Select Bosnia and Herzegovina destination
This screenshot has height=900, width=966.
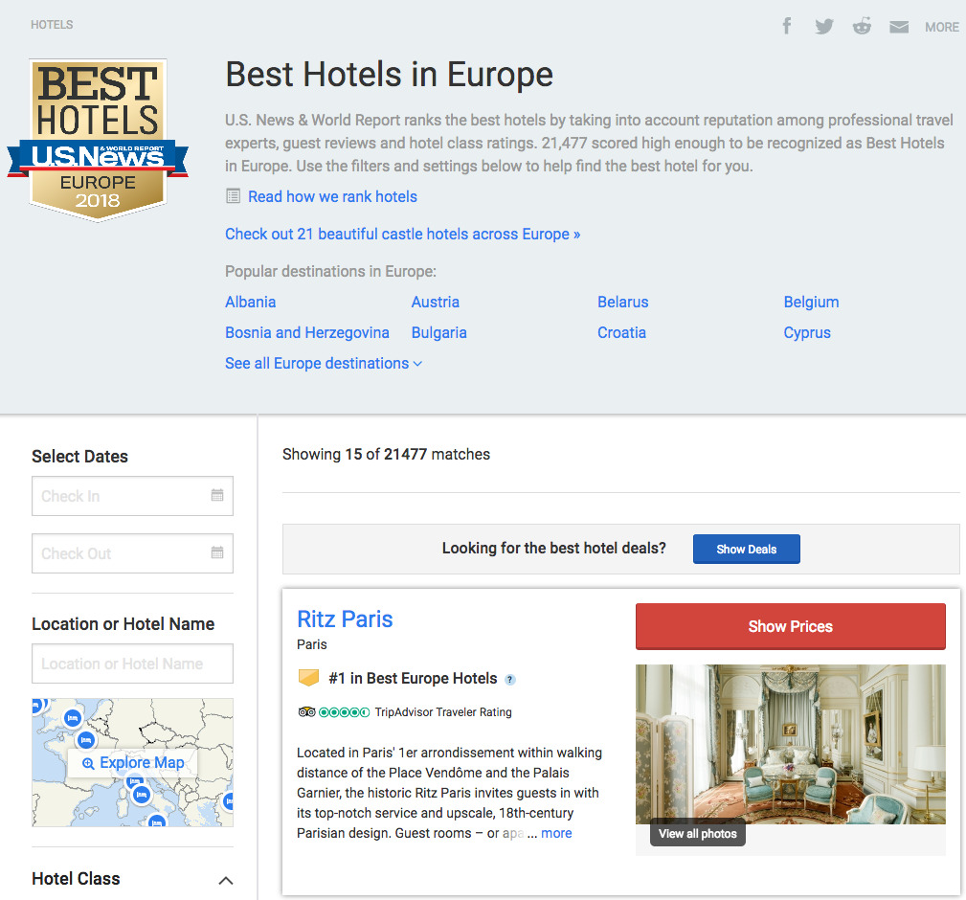tap(306, 332)
